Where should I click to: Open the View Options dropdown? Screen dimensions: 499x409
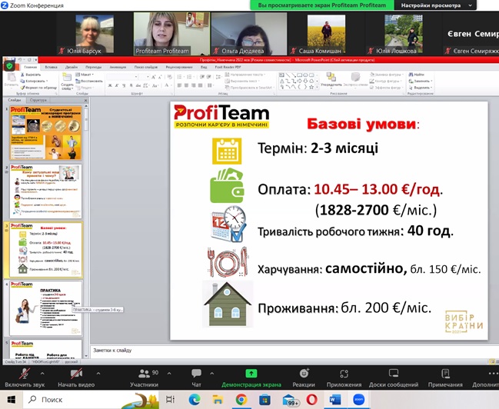tap(435, 5)
